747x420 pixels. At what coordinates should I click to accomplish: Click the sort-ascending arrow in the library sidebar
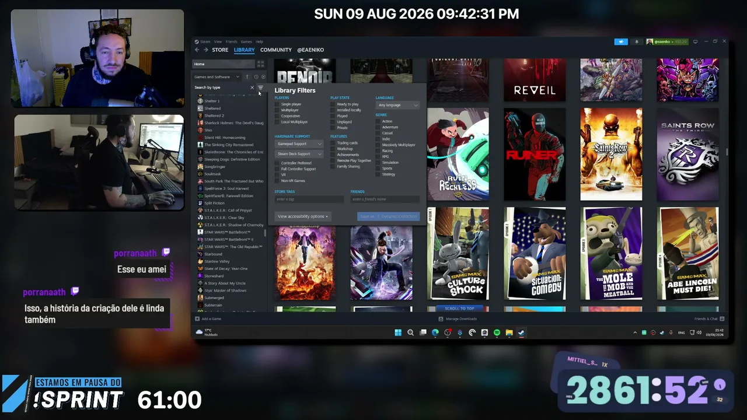247,77
